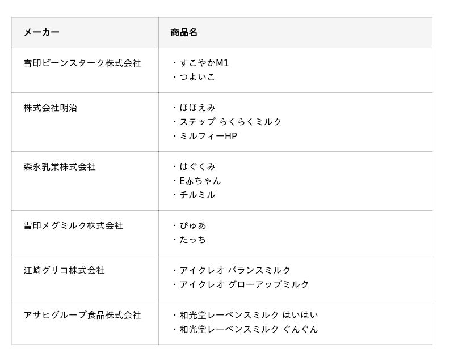Click the はぐくみ product entry

click(x=197, y=167)
